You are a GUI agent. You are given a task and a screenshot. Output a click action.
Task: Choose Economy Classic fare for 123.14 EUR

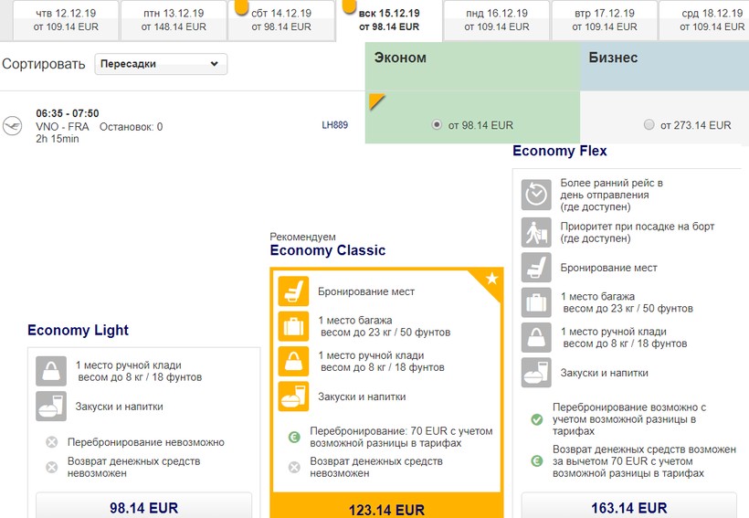386,509
